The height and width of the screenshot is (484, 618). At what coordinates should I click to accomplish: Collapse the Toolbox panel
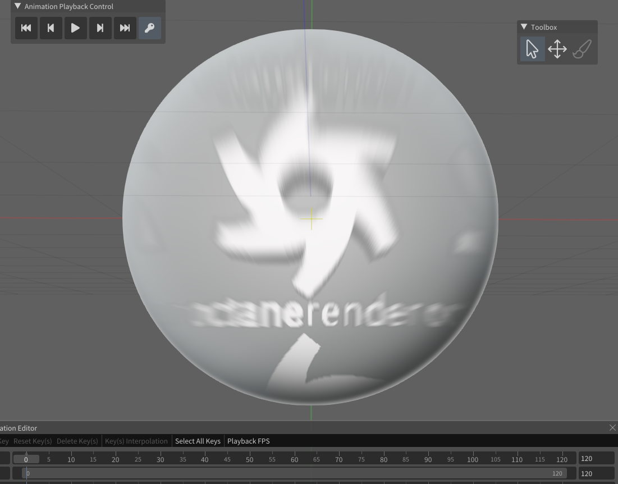(524, 27)
